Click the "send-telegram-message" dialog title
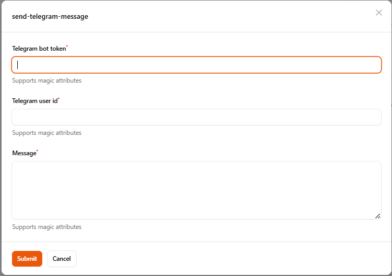Viewport: 392px width, 276px height. [50, 16]
